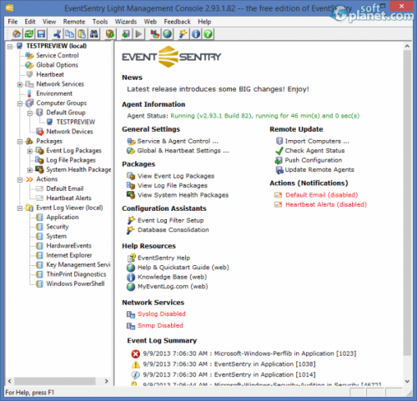Click the green checkmark Check Agent Status icon

coord(279,151)
